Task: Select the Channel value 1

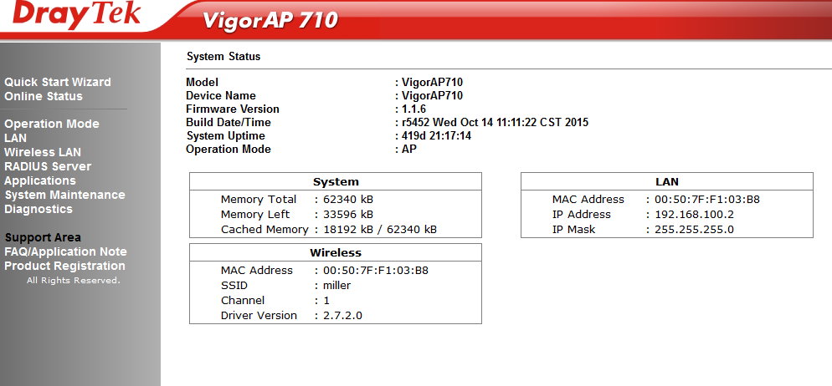Action: [x=326, y=301]
